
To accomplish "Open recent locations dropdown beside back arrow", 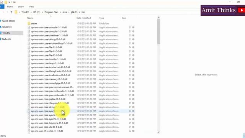I will coord(7,12).
